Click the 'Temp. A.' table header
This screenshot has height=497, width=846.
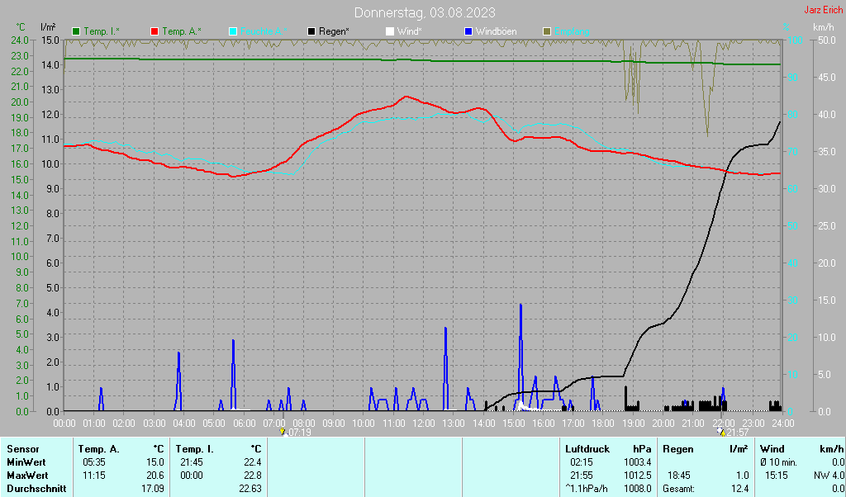99,449
